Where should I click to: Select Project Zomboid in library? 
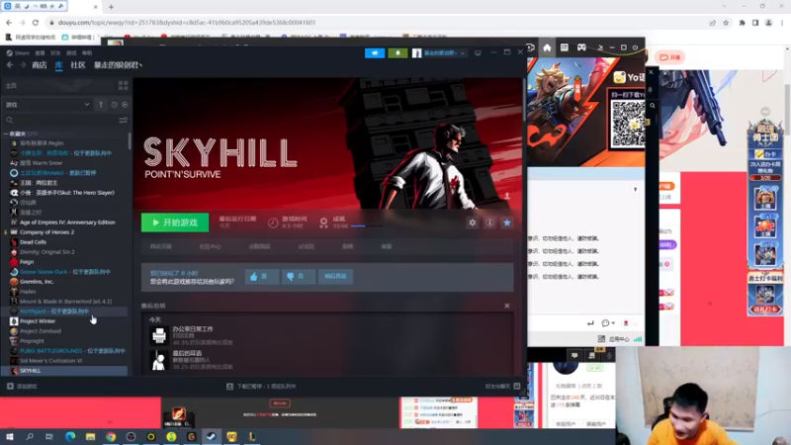point(40,331)
